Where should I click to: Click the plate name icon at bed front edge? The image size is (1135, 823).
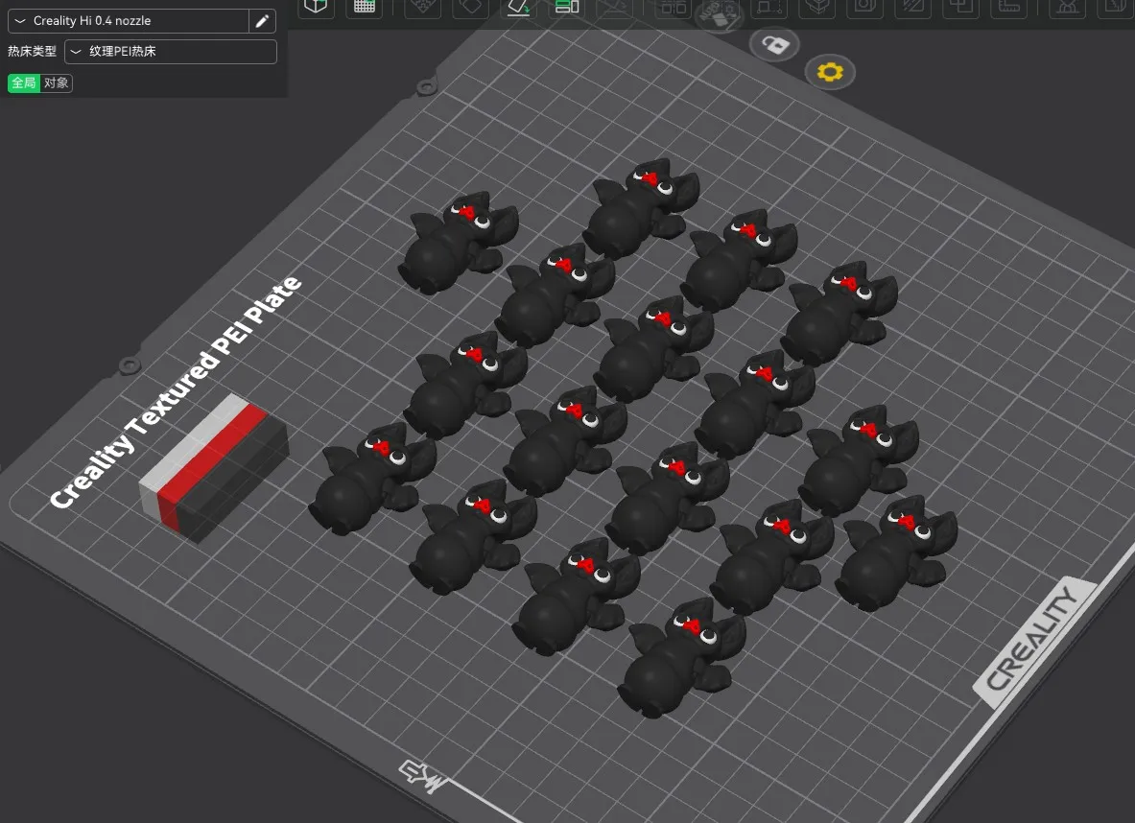424,777
